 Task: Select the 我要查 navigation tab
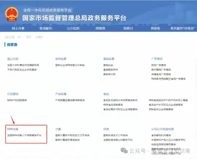pyautogui.click(x=100, y=28)
